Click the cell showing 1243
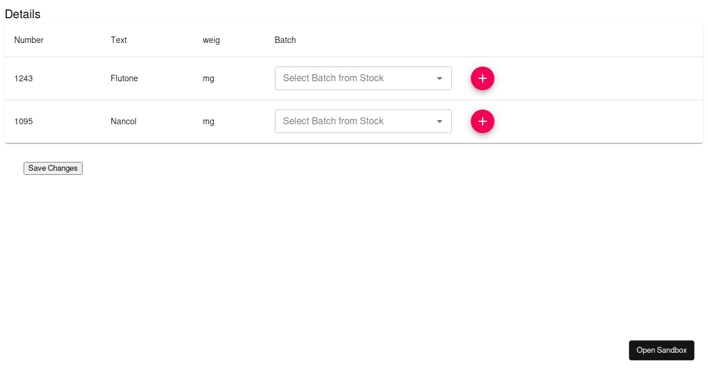708x371 pixels. [x=24, y=78]
